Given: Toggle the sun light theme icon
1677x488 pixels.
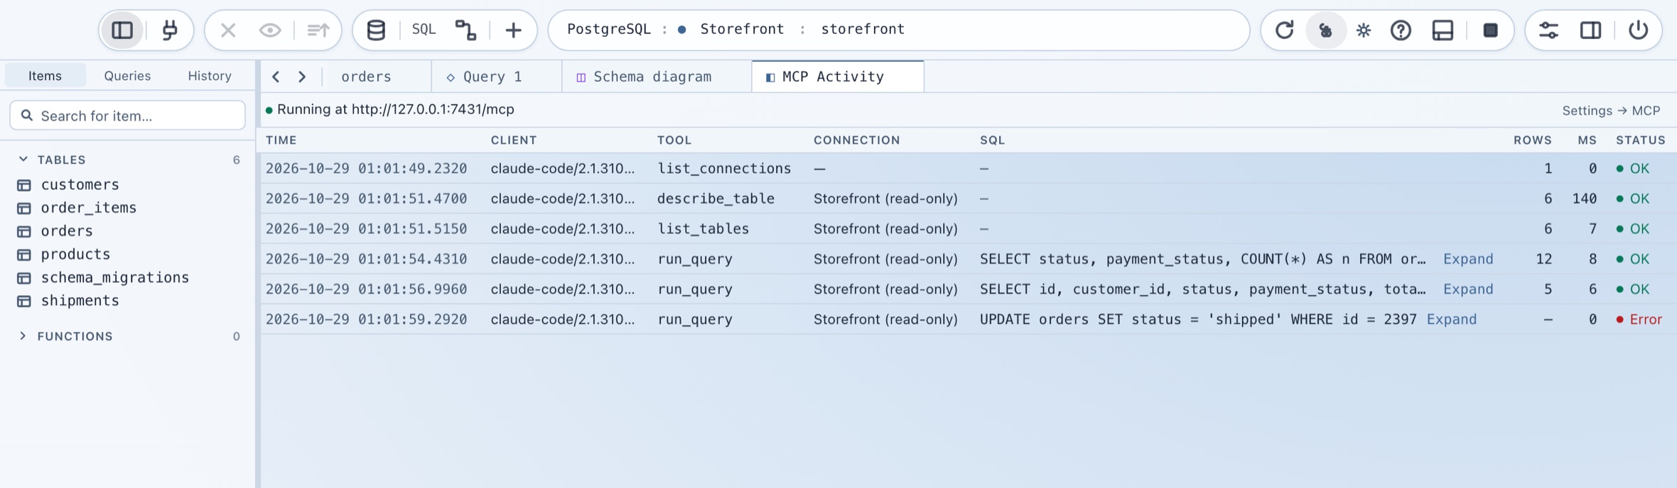Looking at the screenshot, I should (x=1363, y=30).
